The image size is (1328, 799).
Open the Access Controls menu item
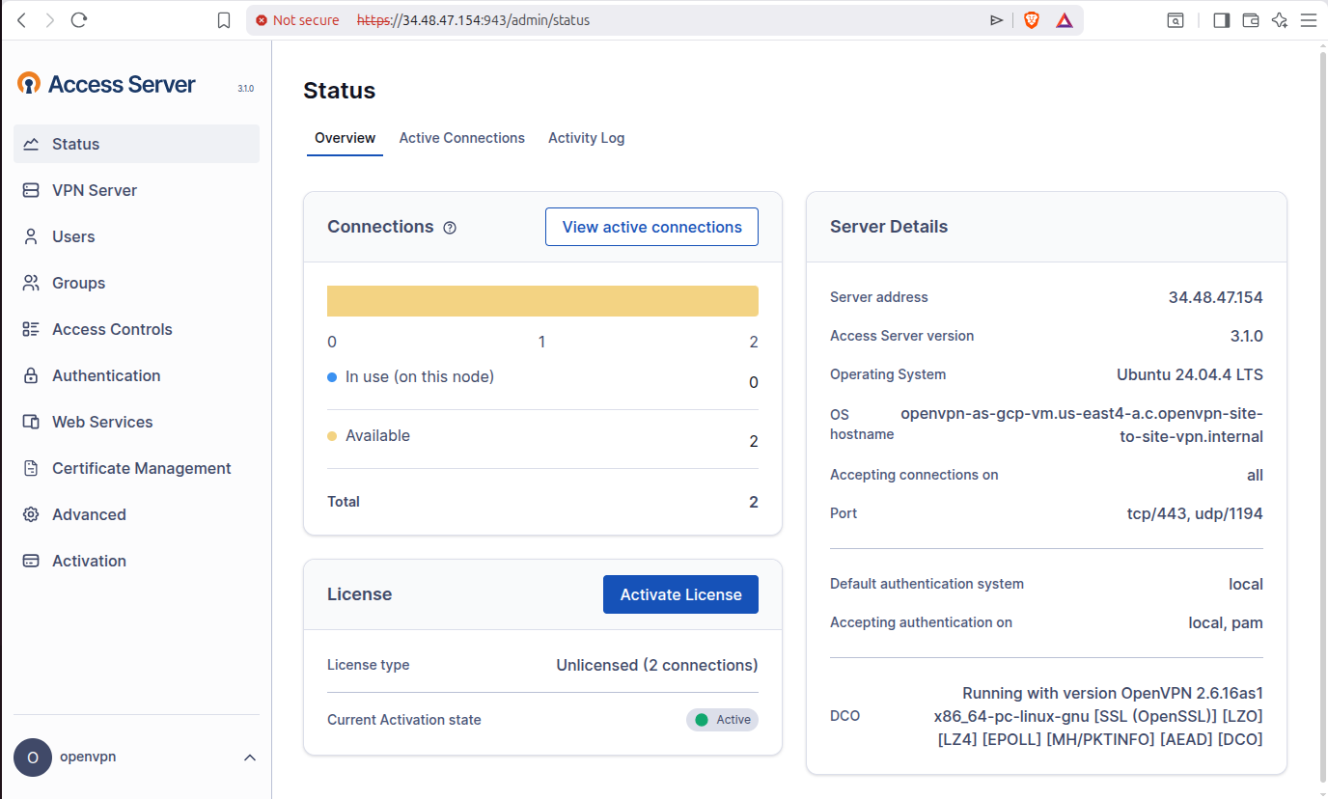pyautogui.click(x=136, y=329)
